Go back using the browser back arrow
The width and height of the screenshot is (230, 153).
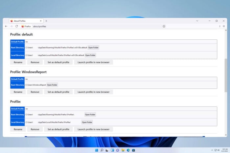pyautogui.click(x=6, y=26)
